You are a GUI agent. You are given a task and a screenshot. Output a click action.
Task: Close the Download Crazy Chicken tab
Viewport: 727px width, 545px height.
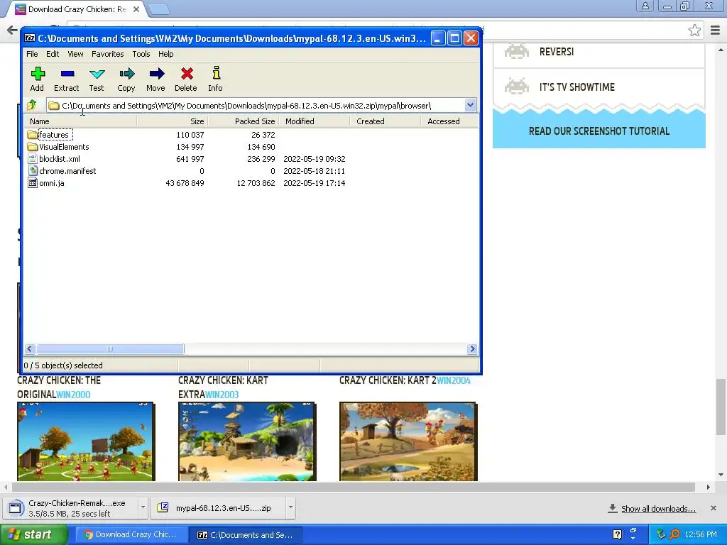pos(136,9)
